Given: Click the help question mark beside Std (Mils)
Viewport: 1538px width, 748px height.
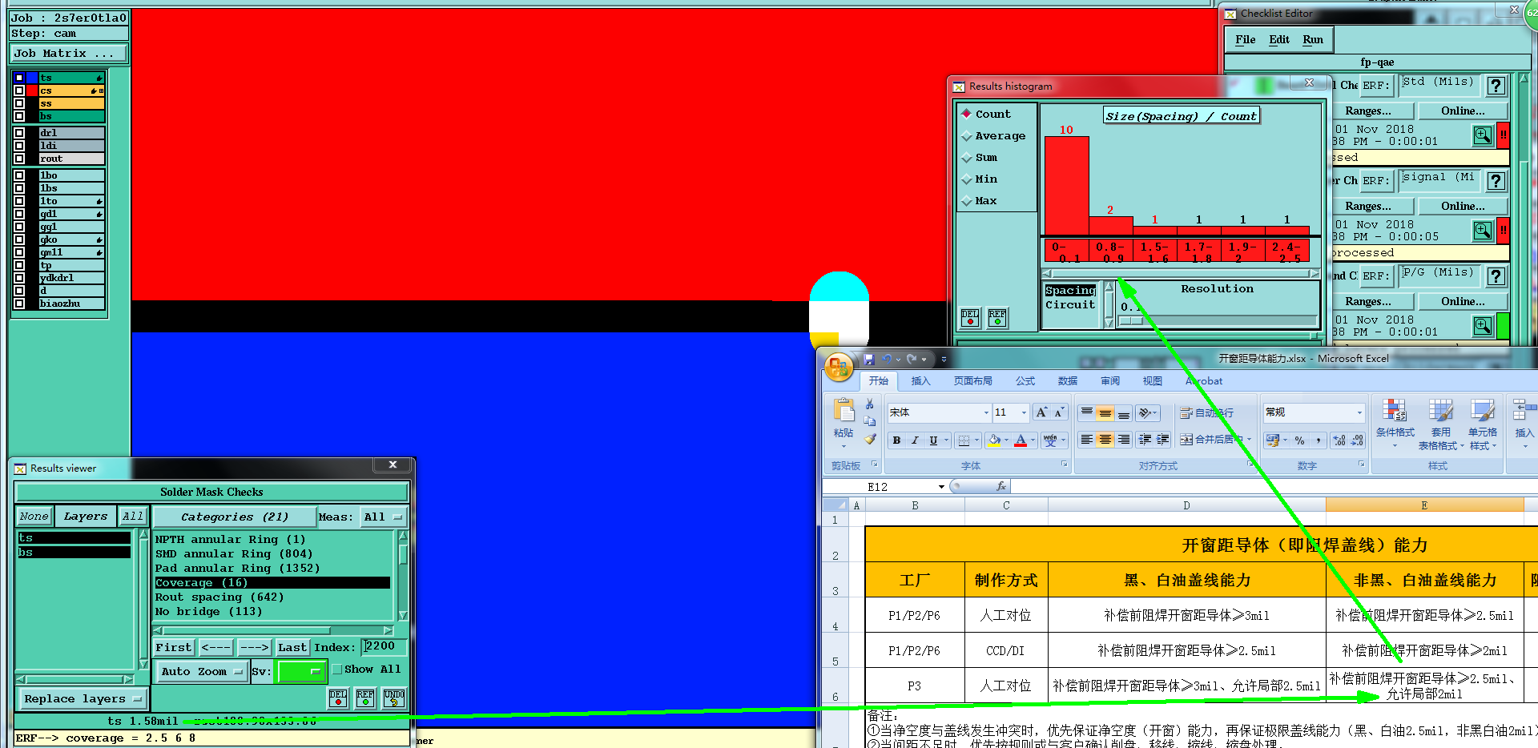Looking at the screenshot, I should point(1495,86).
